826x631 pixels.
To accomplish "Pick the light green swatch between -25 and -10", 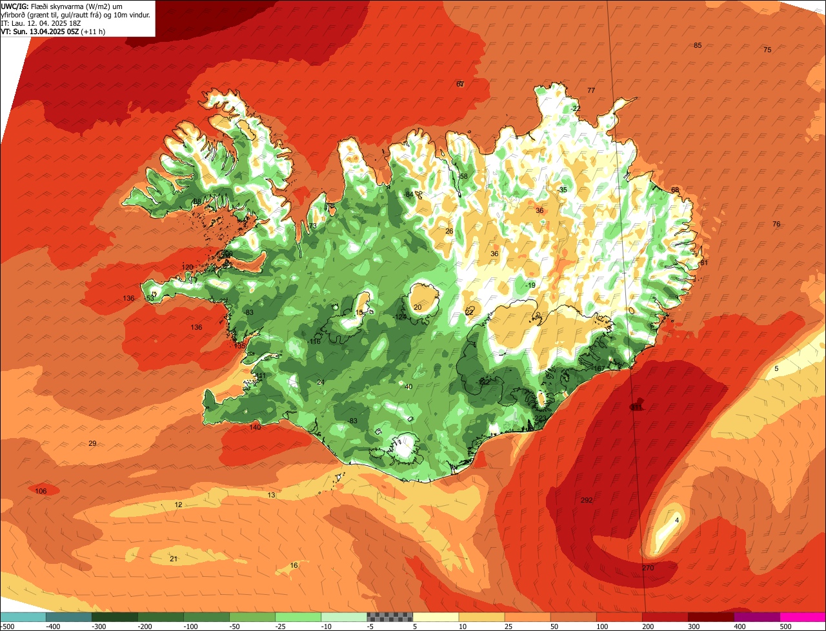I will point(298,617).
